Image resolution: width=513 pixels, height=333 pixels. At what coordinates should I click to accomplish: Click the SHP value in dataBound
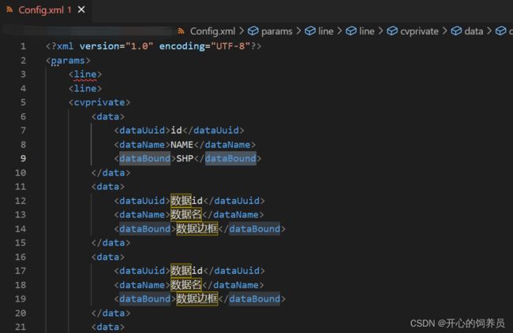[185, 158]
